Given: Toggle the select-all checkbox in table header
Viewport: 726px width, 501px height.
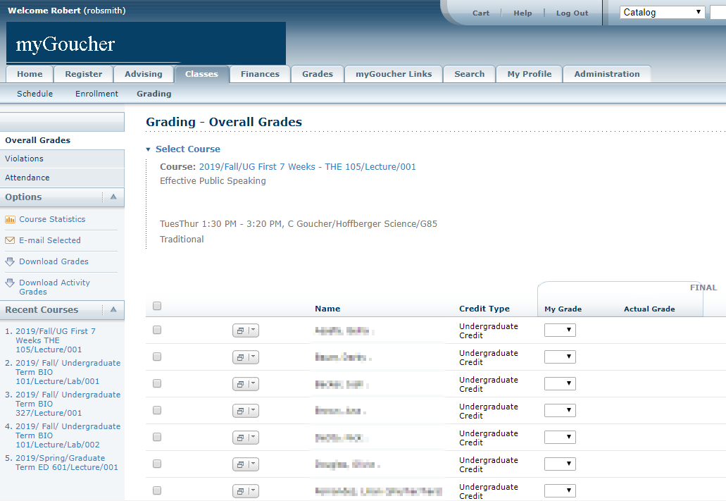Looking at the screenshot, I should coord(157,306).
